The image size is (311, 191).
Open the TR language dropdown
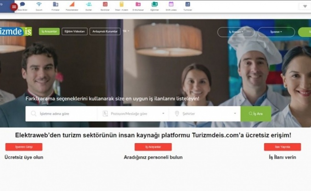[126, 31]
